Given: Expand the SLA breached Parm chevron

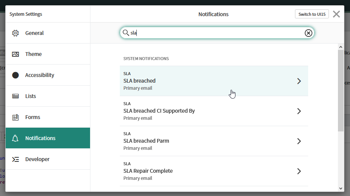Looking at the screenshot, I should tap(299, 141).
